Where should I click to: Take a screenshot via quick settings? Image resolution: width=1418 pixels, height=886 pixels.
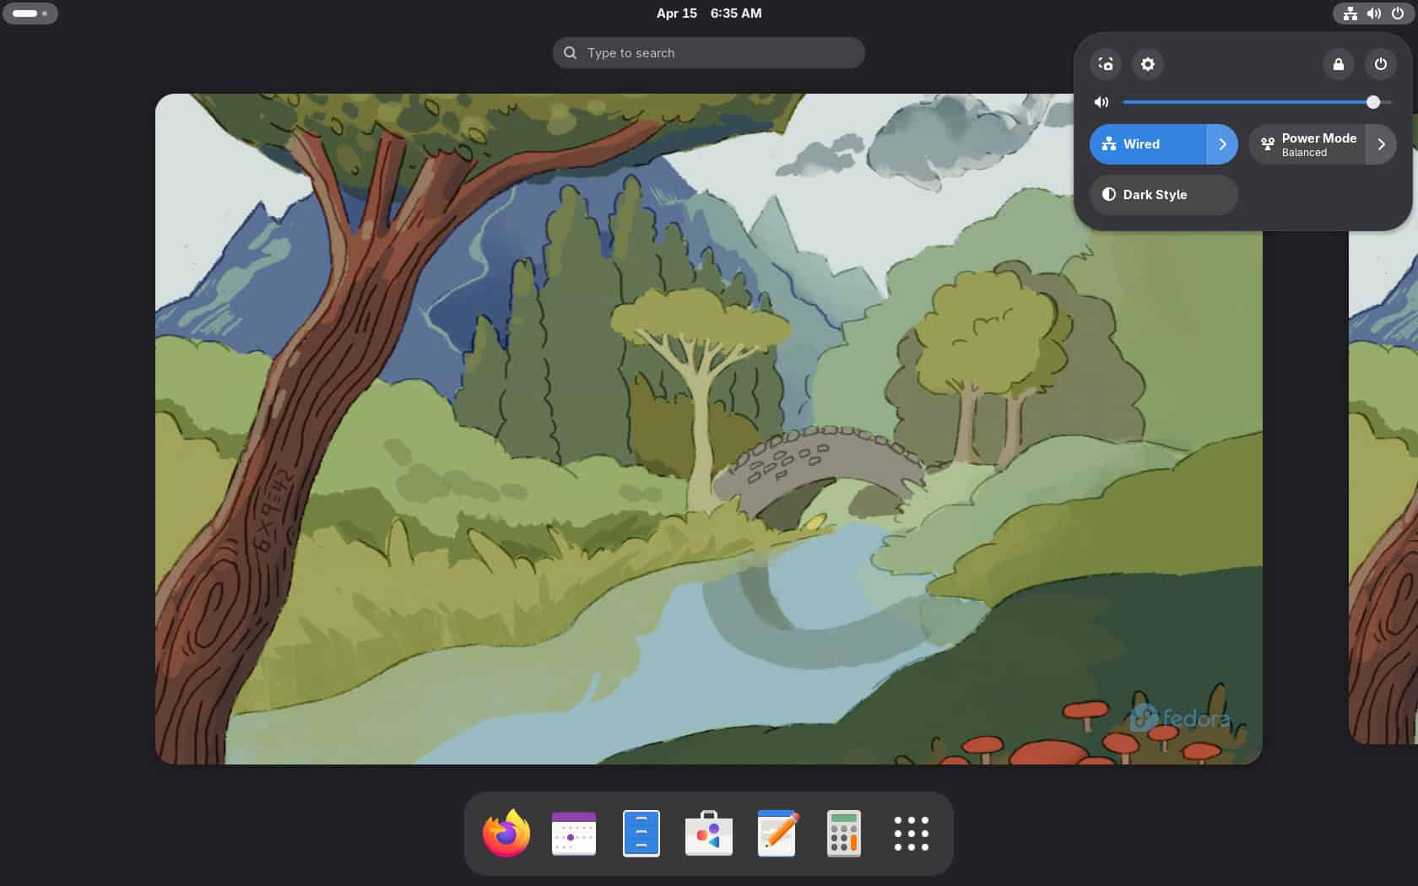[x=1106, y=64]
